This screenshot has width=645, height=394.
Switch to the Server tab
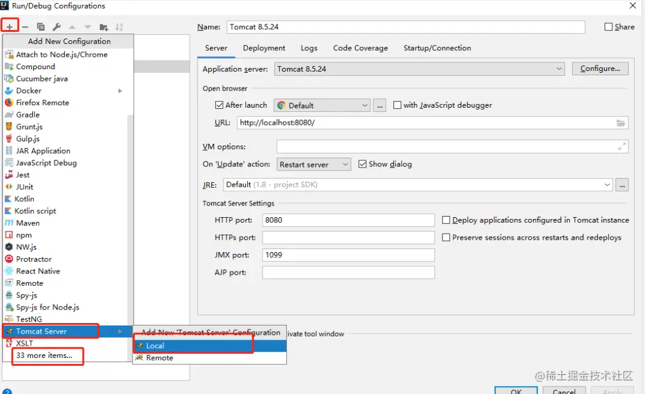click(216, 48)
